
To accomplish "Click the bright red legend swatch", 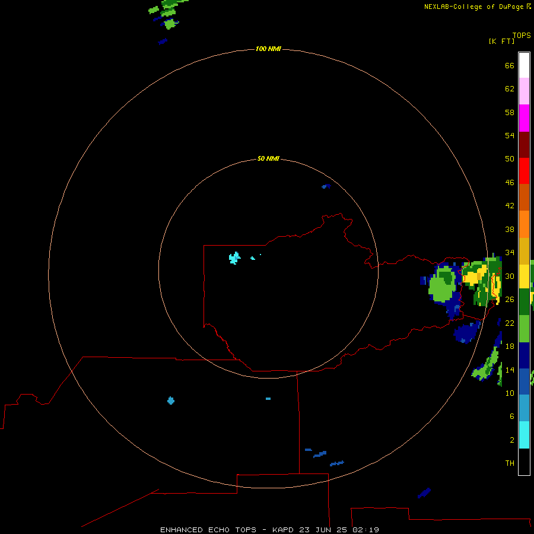I will click(524, 171).
